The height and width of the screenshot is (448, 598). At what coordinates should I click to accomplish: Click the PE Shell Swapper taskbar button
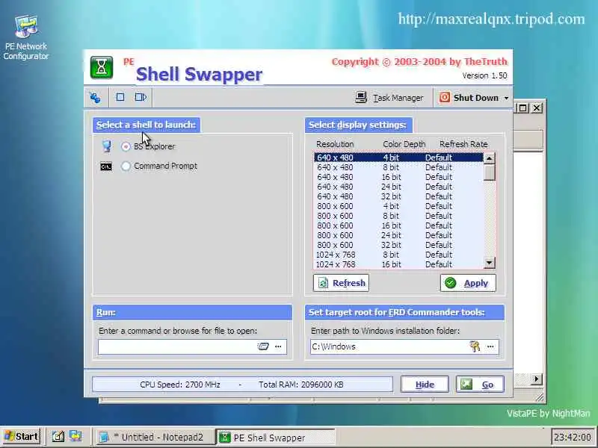pyautogui.click(x=275, y=438)
